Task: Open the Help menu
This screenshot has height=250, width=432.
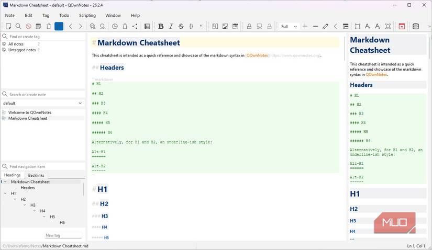Action: (135, 15)
